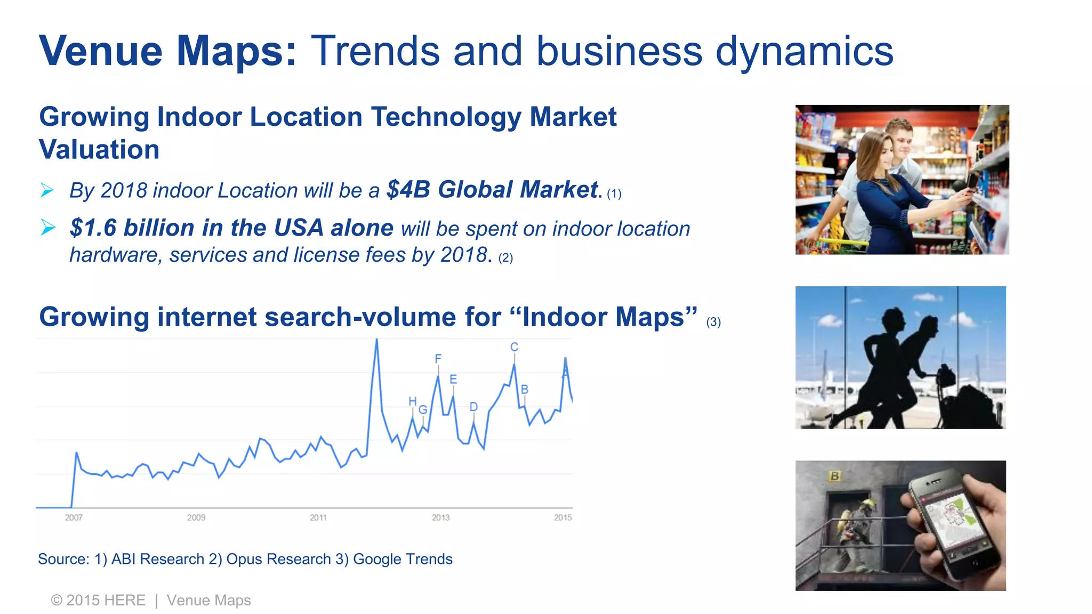Click footnote marker (2)
The image size is (1092, 614).
505,258
